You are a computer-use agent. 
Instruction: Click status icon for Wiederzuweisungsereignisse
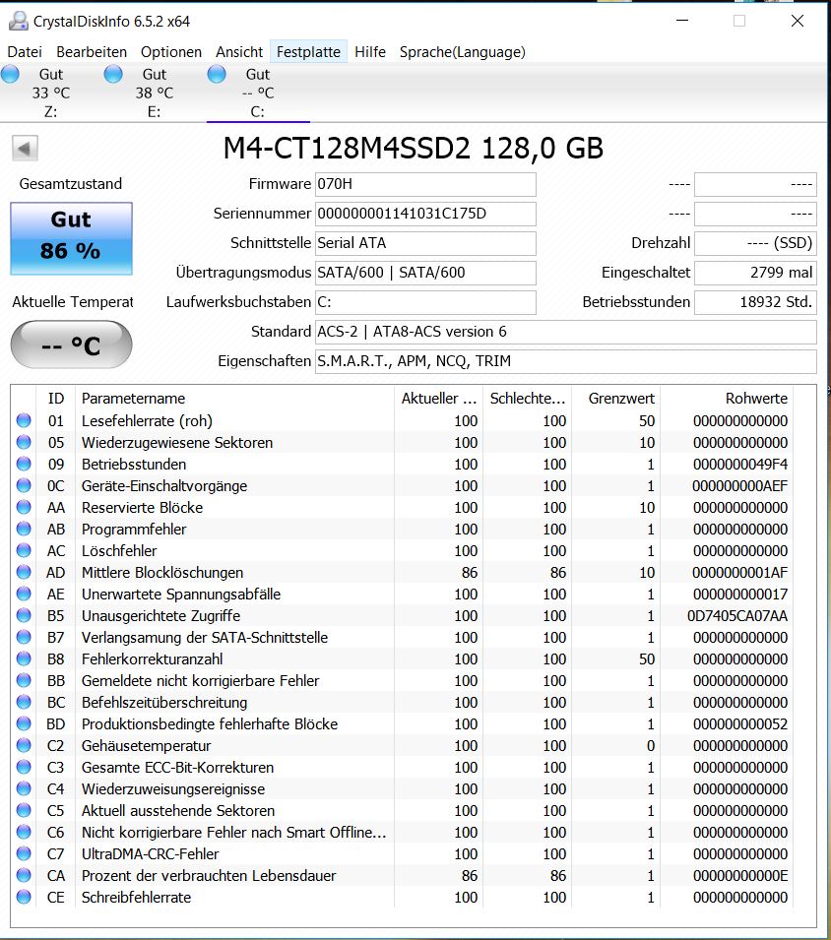tap(24, 789)
